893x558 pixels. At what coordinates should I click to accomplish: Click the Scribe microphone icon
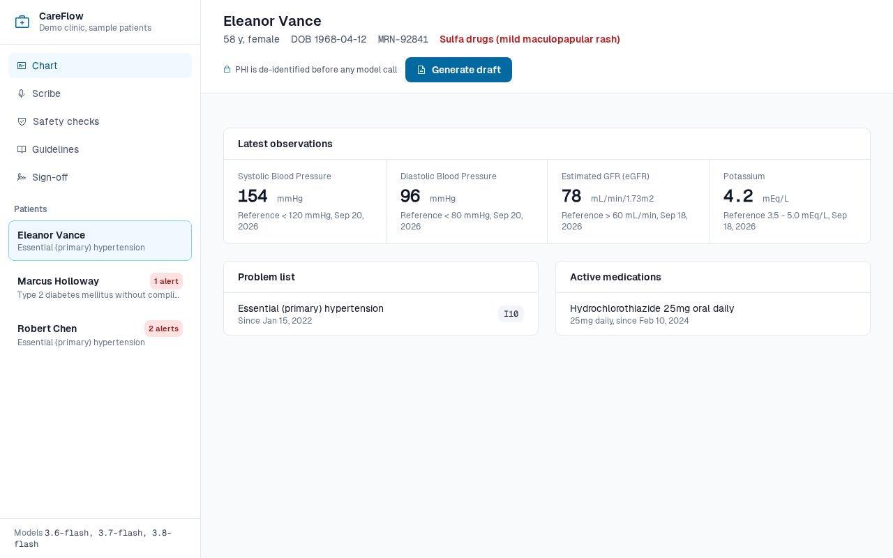point(22,93)
